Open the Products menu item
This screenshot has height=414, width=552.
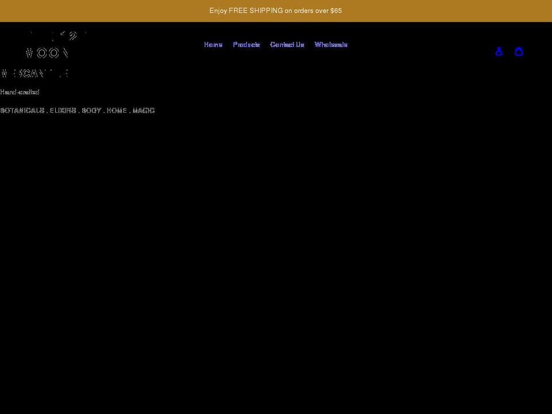pos(247,44)
